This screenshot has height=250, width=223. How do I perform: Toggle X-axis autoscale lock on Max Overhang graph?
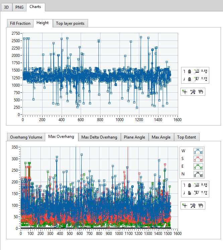pyautogui.click(x=189, y=185)
